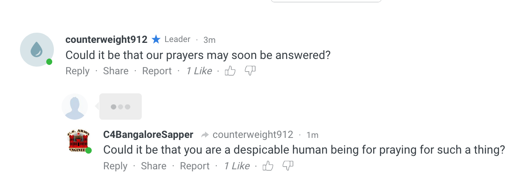
Task: Thumbs down C4BangaloreSapper's reply
Action: [x=288, y=165]
